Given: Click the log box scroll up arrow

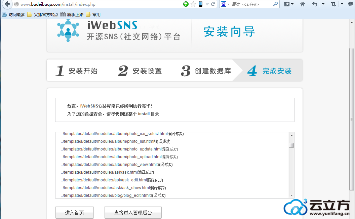Looking at the screenshot, I should coord(291,135).
